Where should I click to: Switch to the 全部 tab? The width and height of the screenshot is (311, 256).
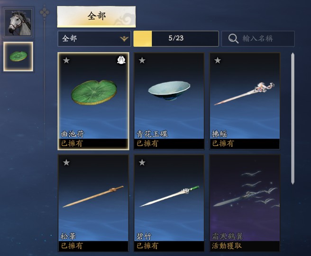click(x=96, y=17)
